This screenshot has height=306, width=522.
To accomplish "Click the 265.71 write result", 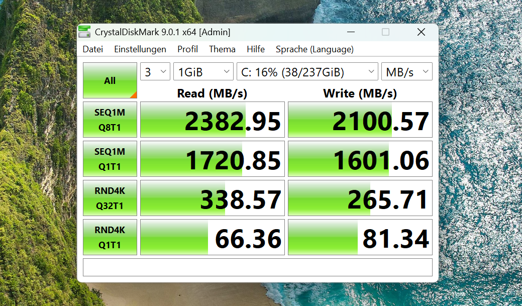I will [x=360, y=198].
